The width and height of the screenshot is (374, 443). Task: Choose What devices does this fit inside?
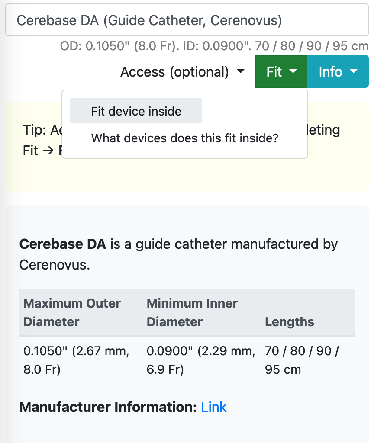pyautogui.click(x=184, y=138)
